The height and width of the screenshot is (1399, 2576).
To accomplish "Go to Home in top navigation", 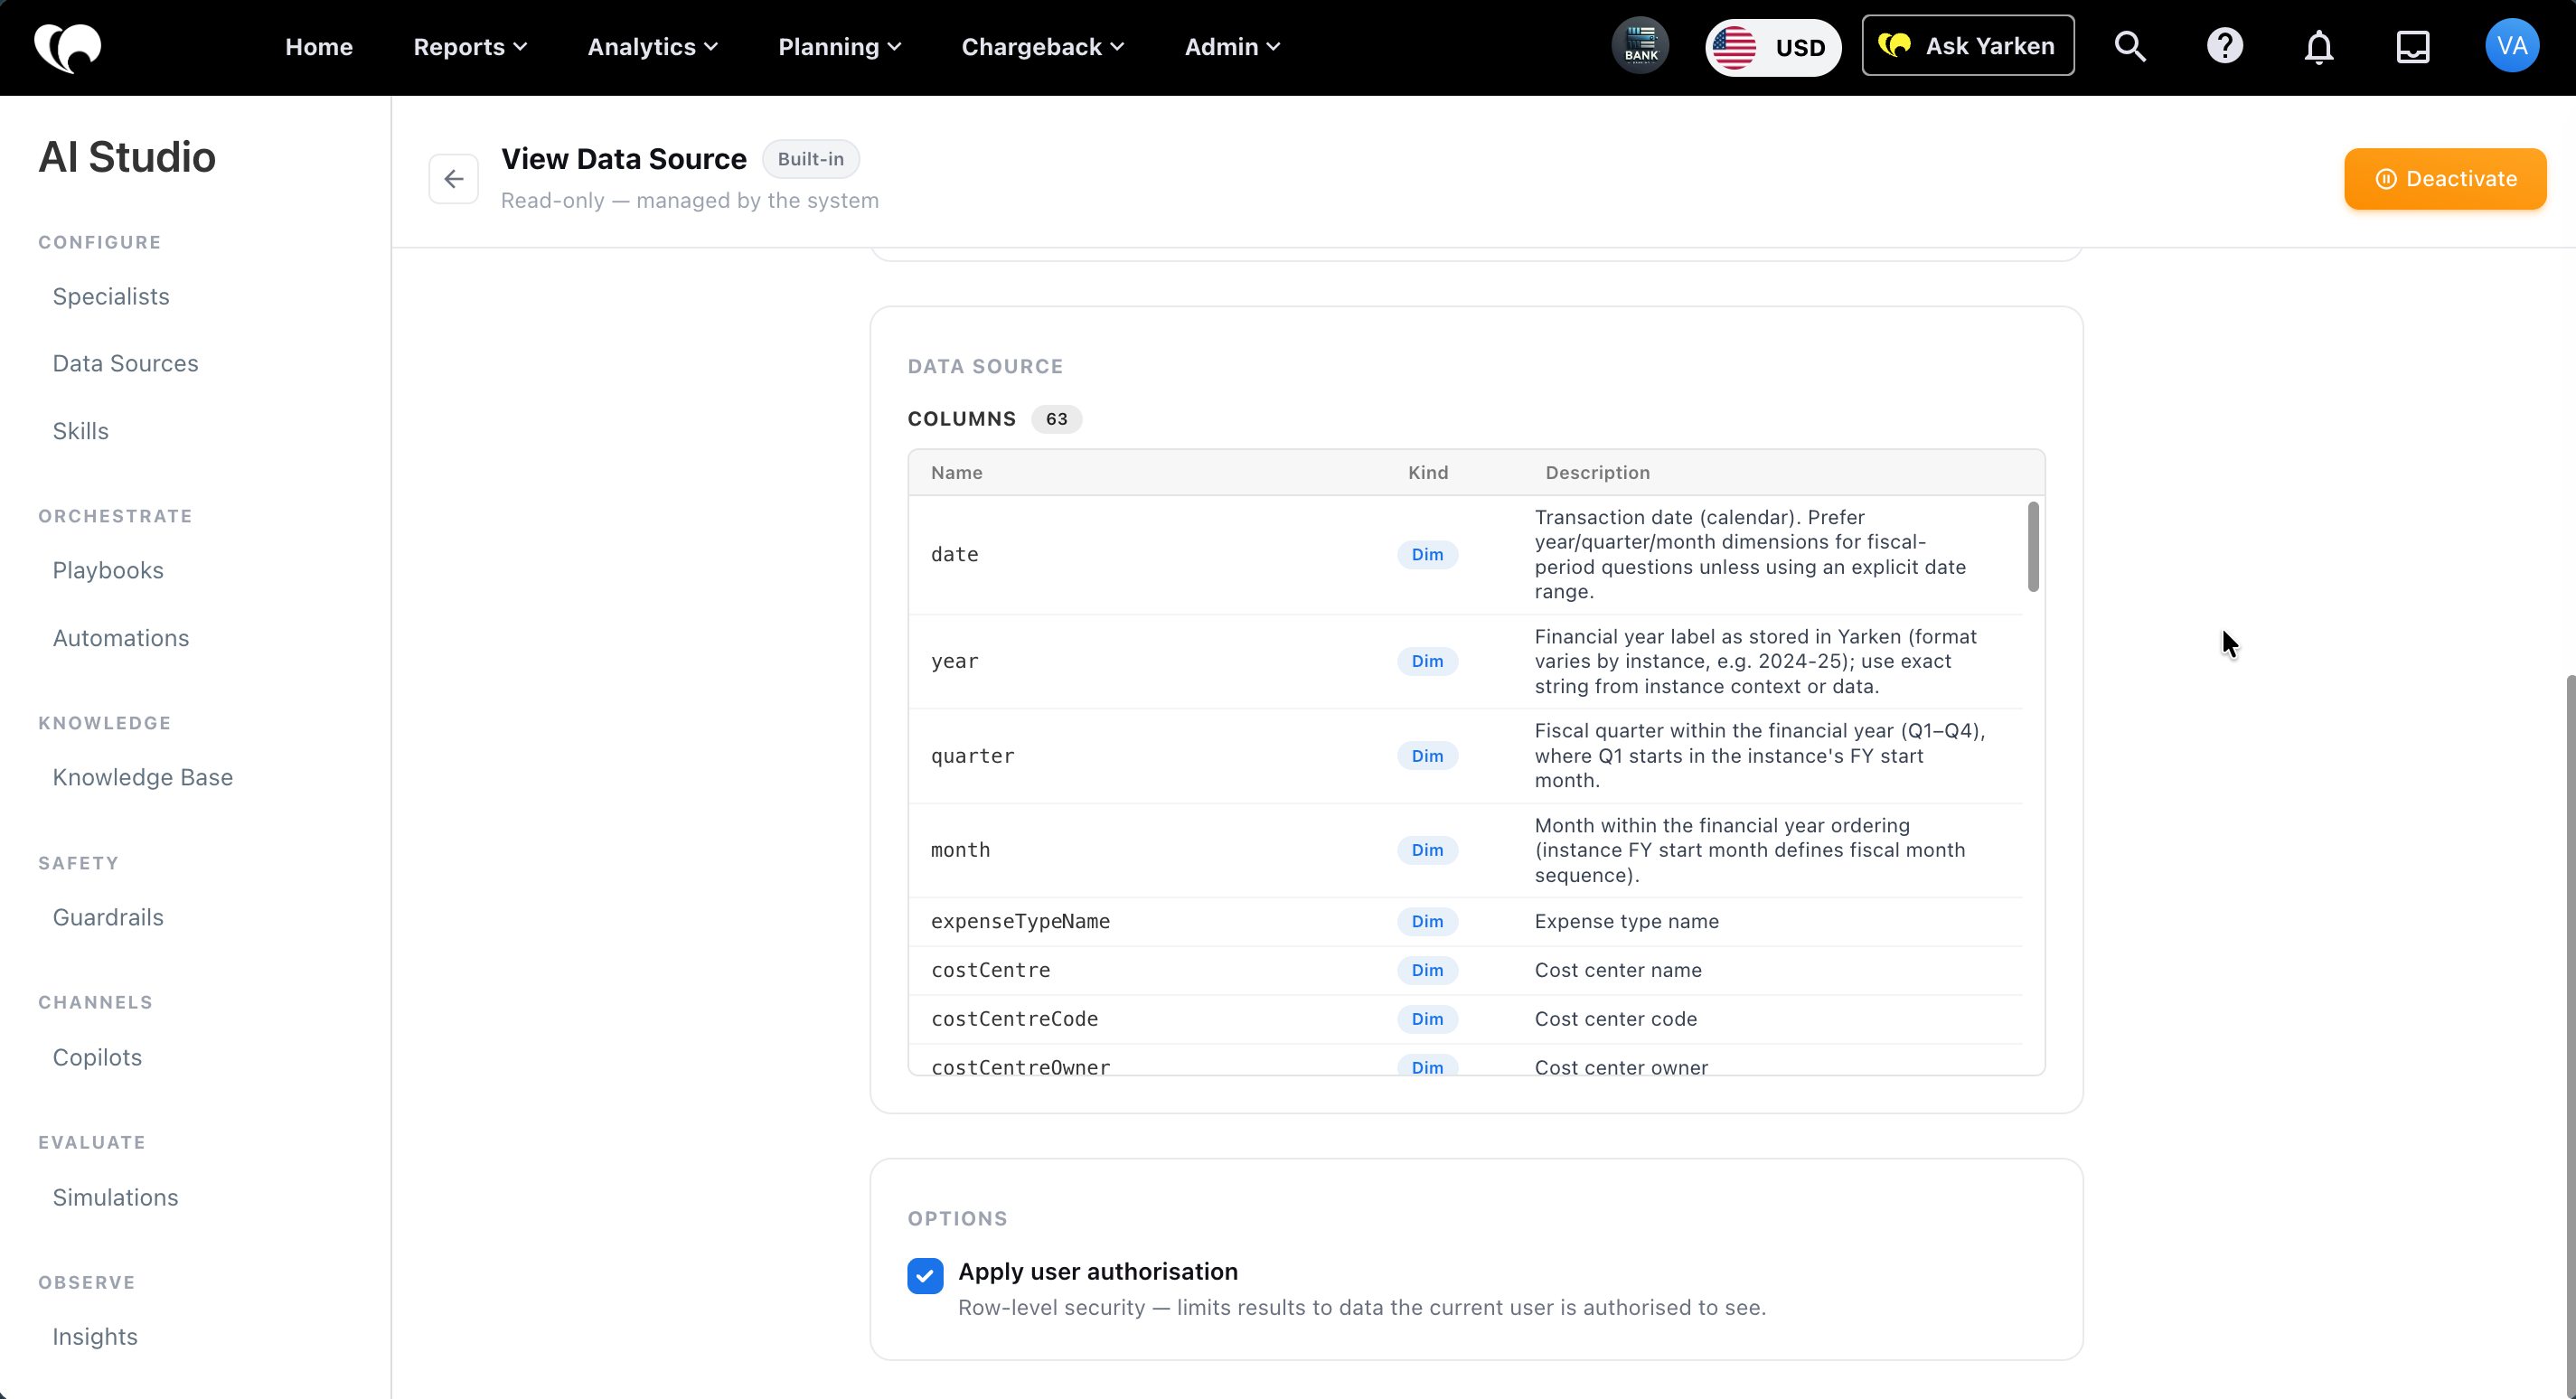I will pos(319,47).
